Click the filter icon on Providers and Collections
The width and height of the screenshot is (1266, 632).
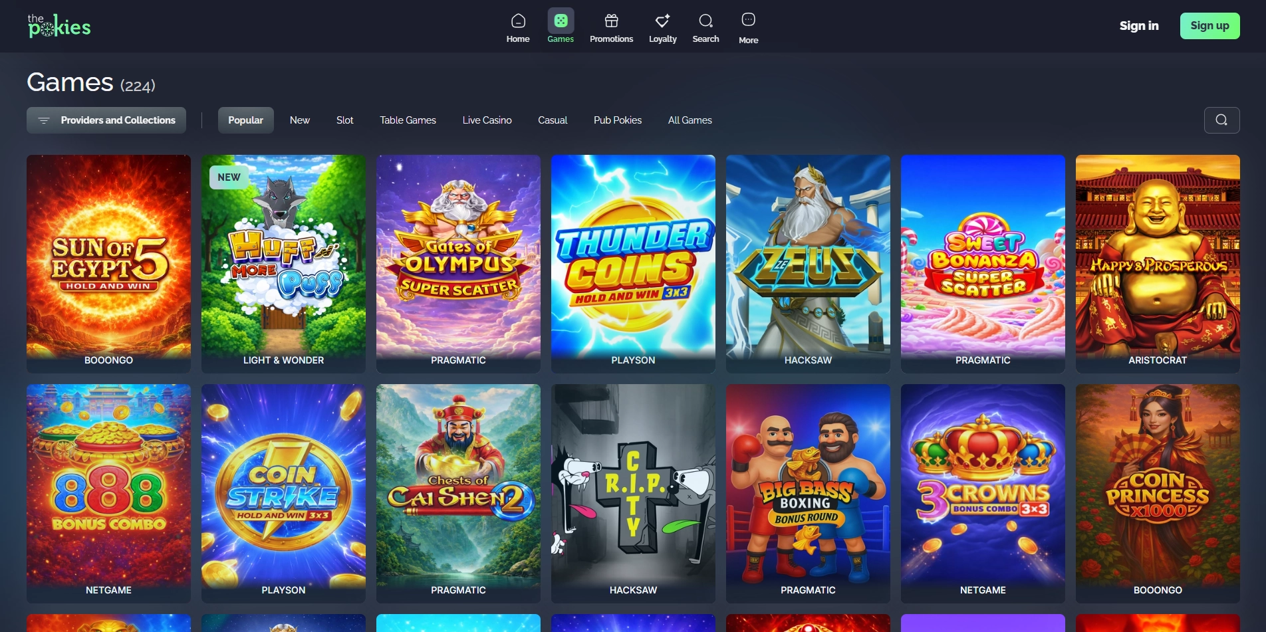point(44,120)
